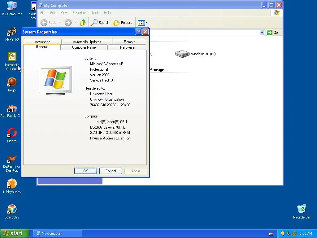Confirm System Properties with OK

click(x=85, y=171)
